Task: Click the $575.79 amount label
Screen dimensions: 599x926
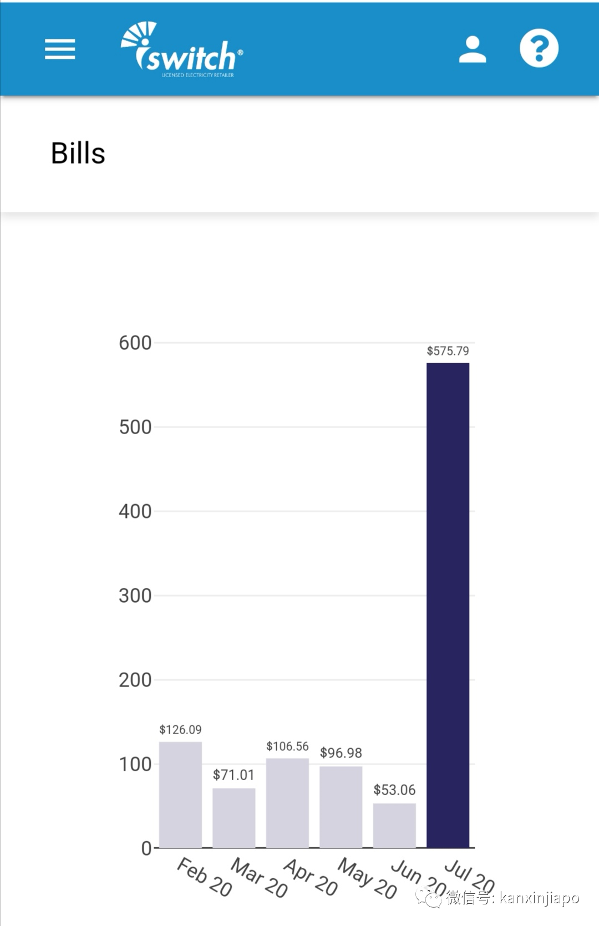Action: [x=448, y=351]
